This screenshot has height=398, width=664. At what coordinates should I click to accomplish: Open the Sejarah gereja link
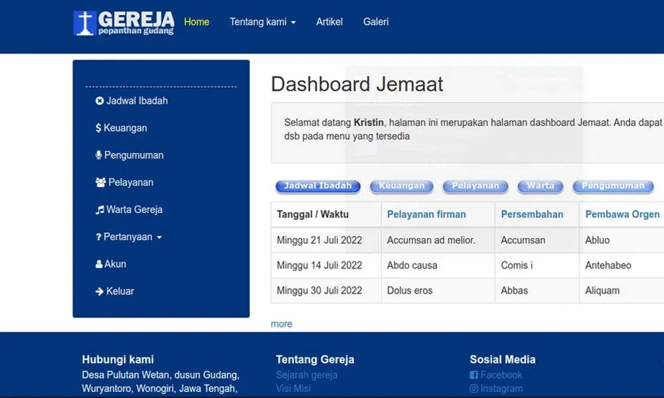(x=307, y=375)
